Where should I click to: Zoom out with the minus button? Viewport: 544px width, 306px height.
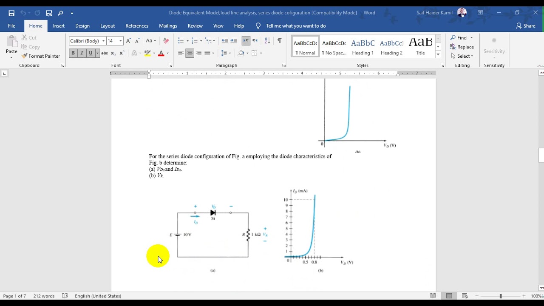coord(477,296)
